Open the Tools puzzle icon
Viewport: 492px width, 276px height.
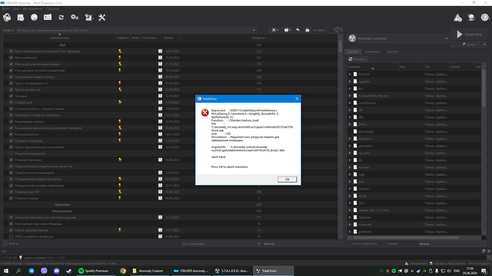point(89,18)
